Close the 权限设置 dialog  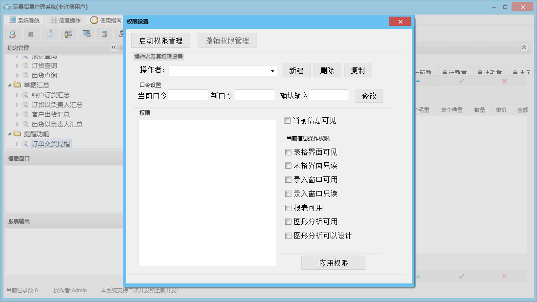click(x=400, y=22)
